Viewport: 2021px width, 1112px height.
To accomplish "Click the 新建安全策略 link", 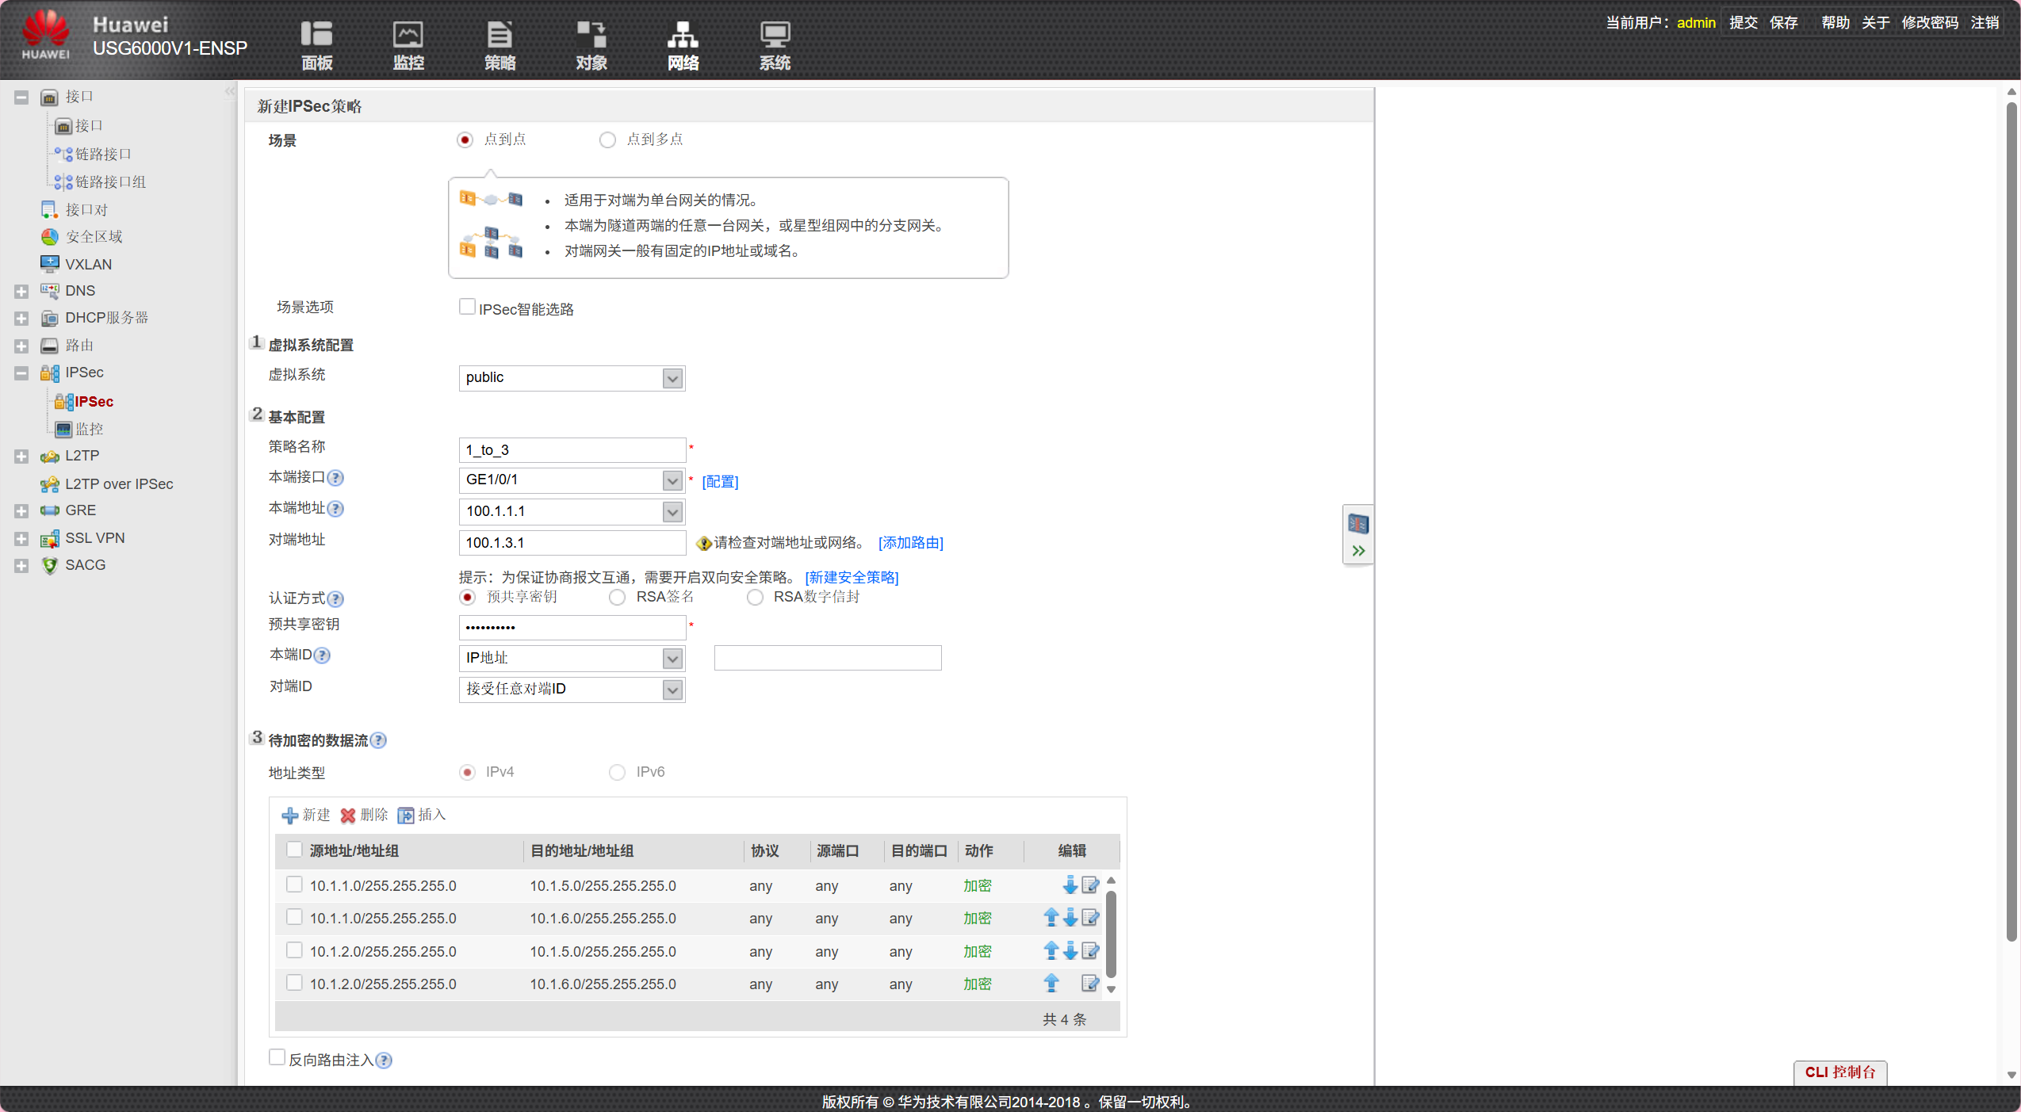I will (x=852, y=578).
